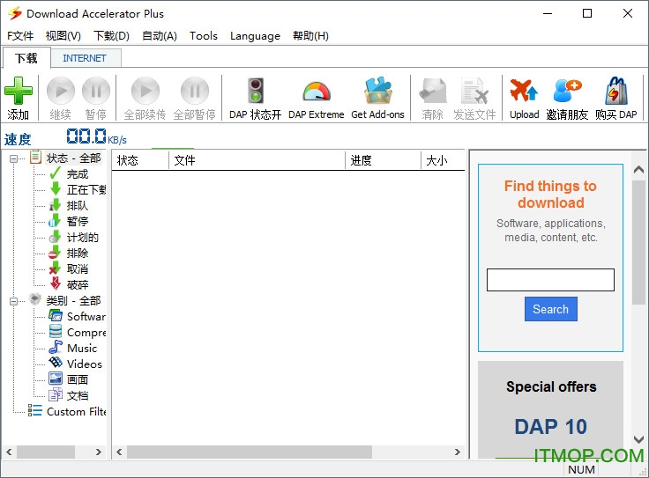
Task: Collapse the 类别 - 全部 tree node
Action: click(x=13, y=301)
